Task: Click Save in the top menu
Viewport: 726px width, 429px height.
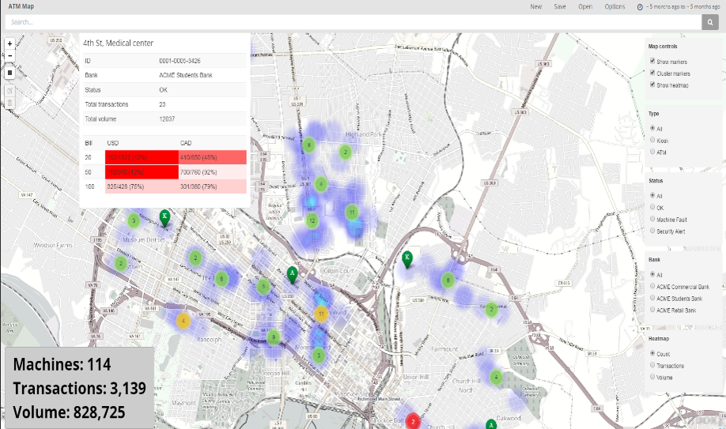Action: (560, 6)
